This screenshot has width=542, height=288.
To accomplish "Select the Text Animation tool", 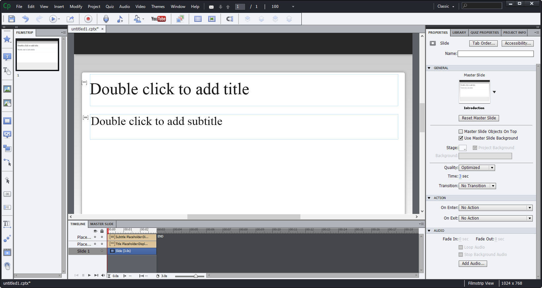I will (7, 224).
